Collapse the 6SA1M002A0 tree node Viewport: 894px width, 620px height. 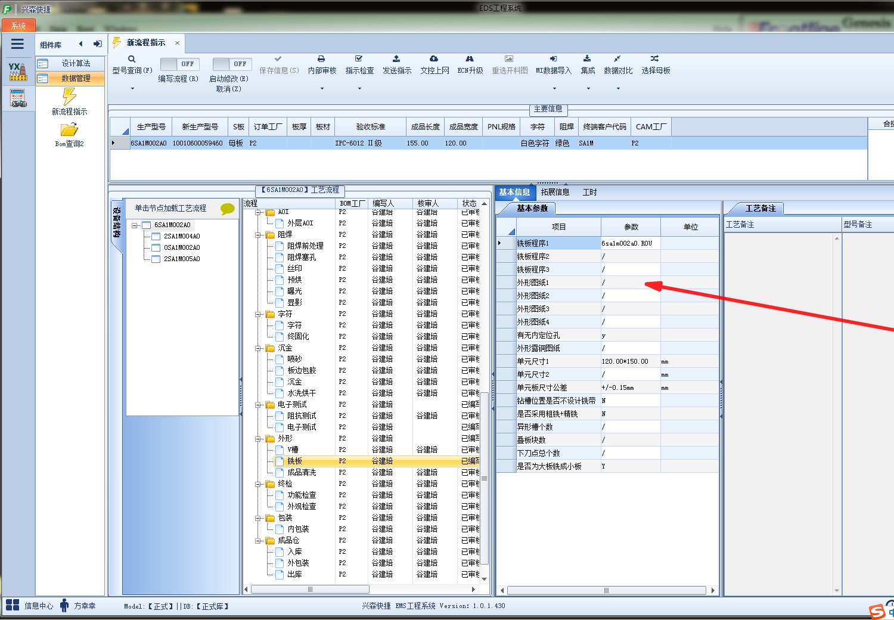135,225
